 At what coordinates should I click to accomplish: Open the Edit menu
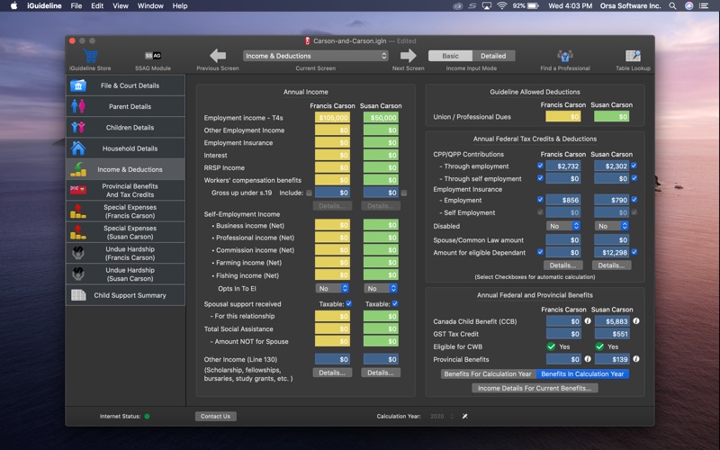pos(97,6)
